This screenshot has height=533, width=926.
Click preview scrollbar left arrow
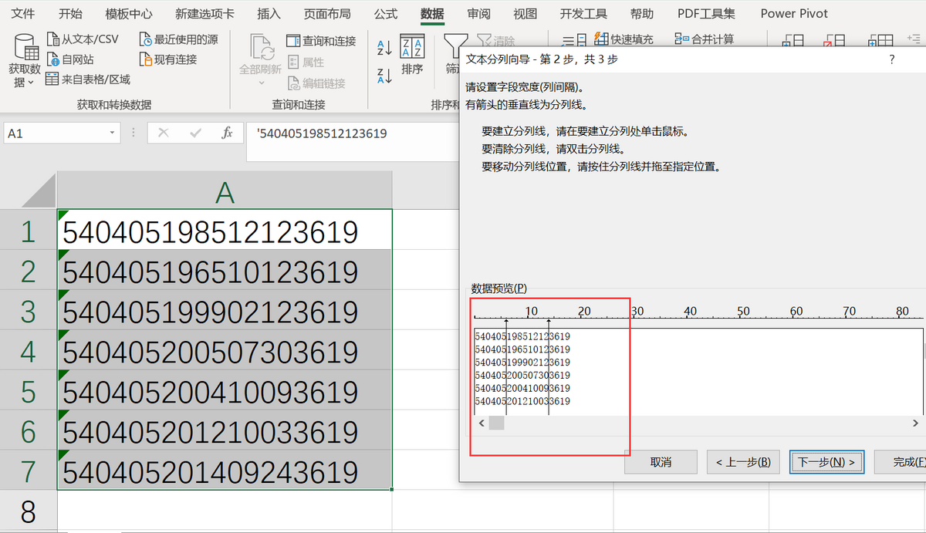[x=481, y=423]
